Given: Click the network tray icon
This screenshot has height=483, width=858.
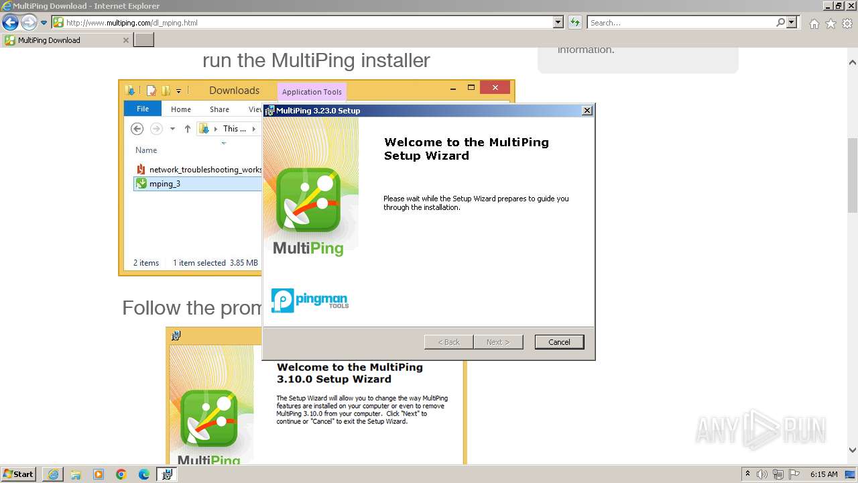Looking at the screenshot, I should [778, 474].
